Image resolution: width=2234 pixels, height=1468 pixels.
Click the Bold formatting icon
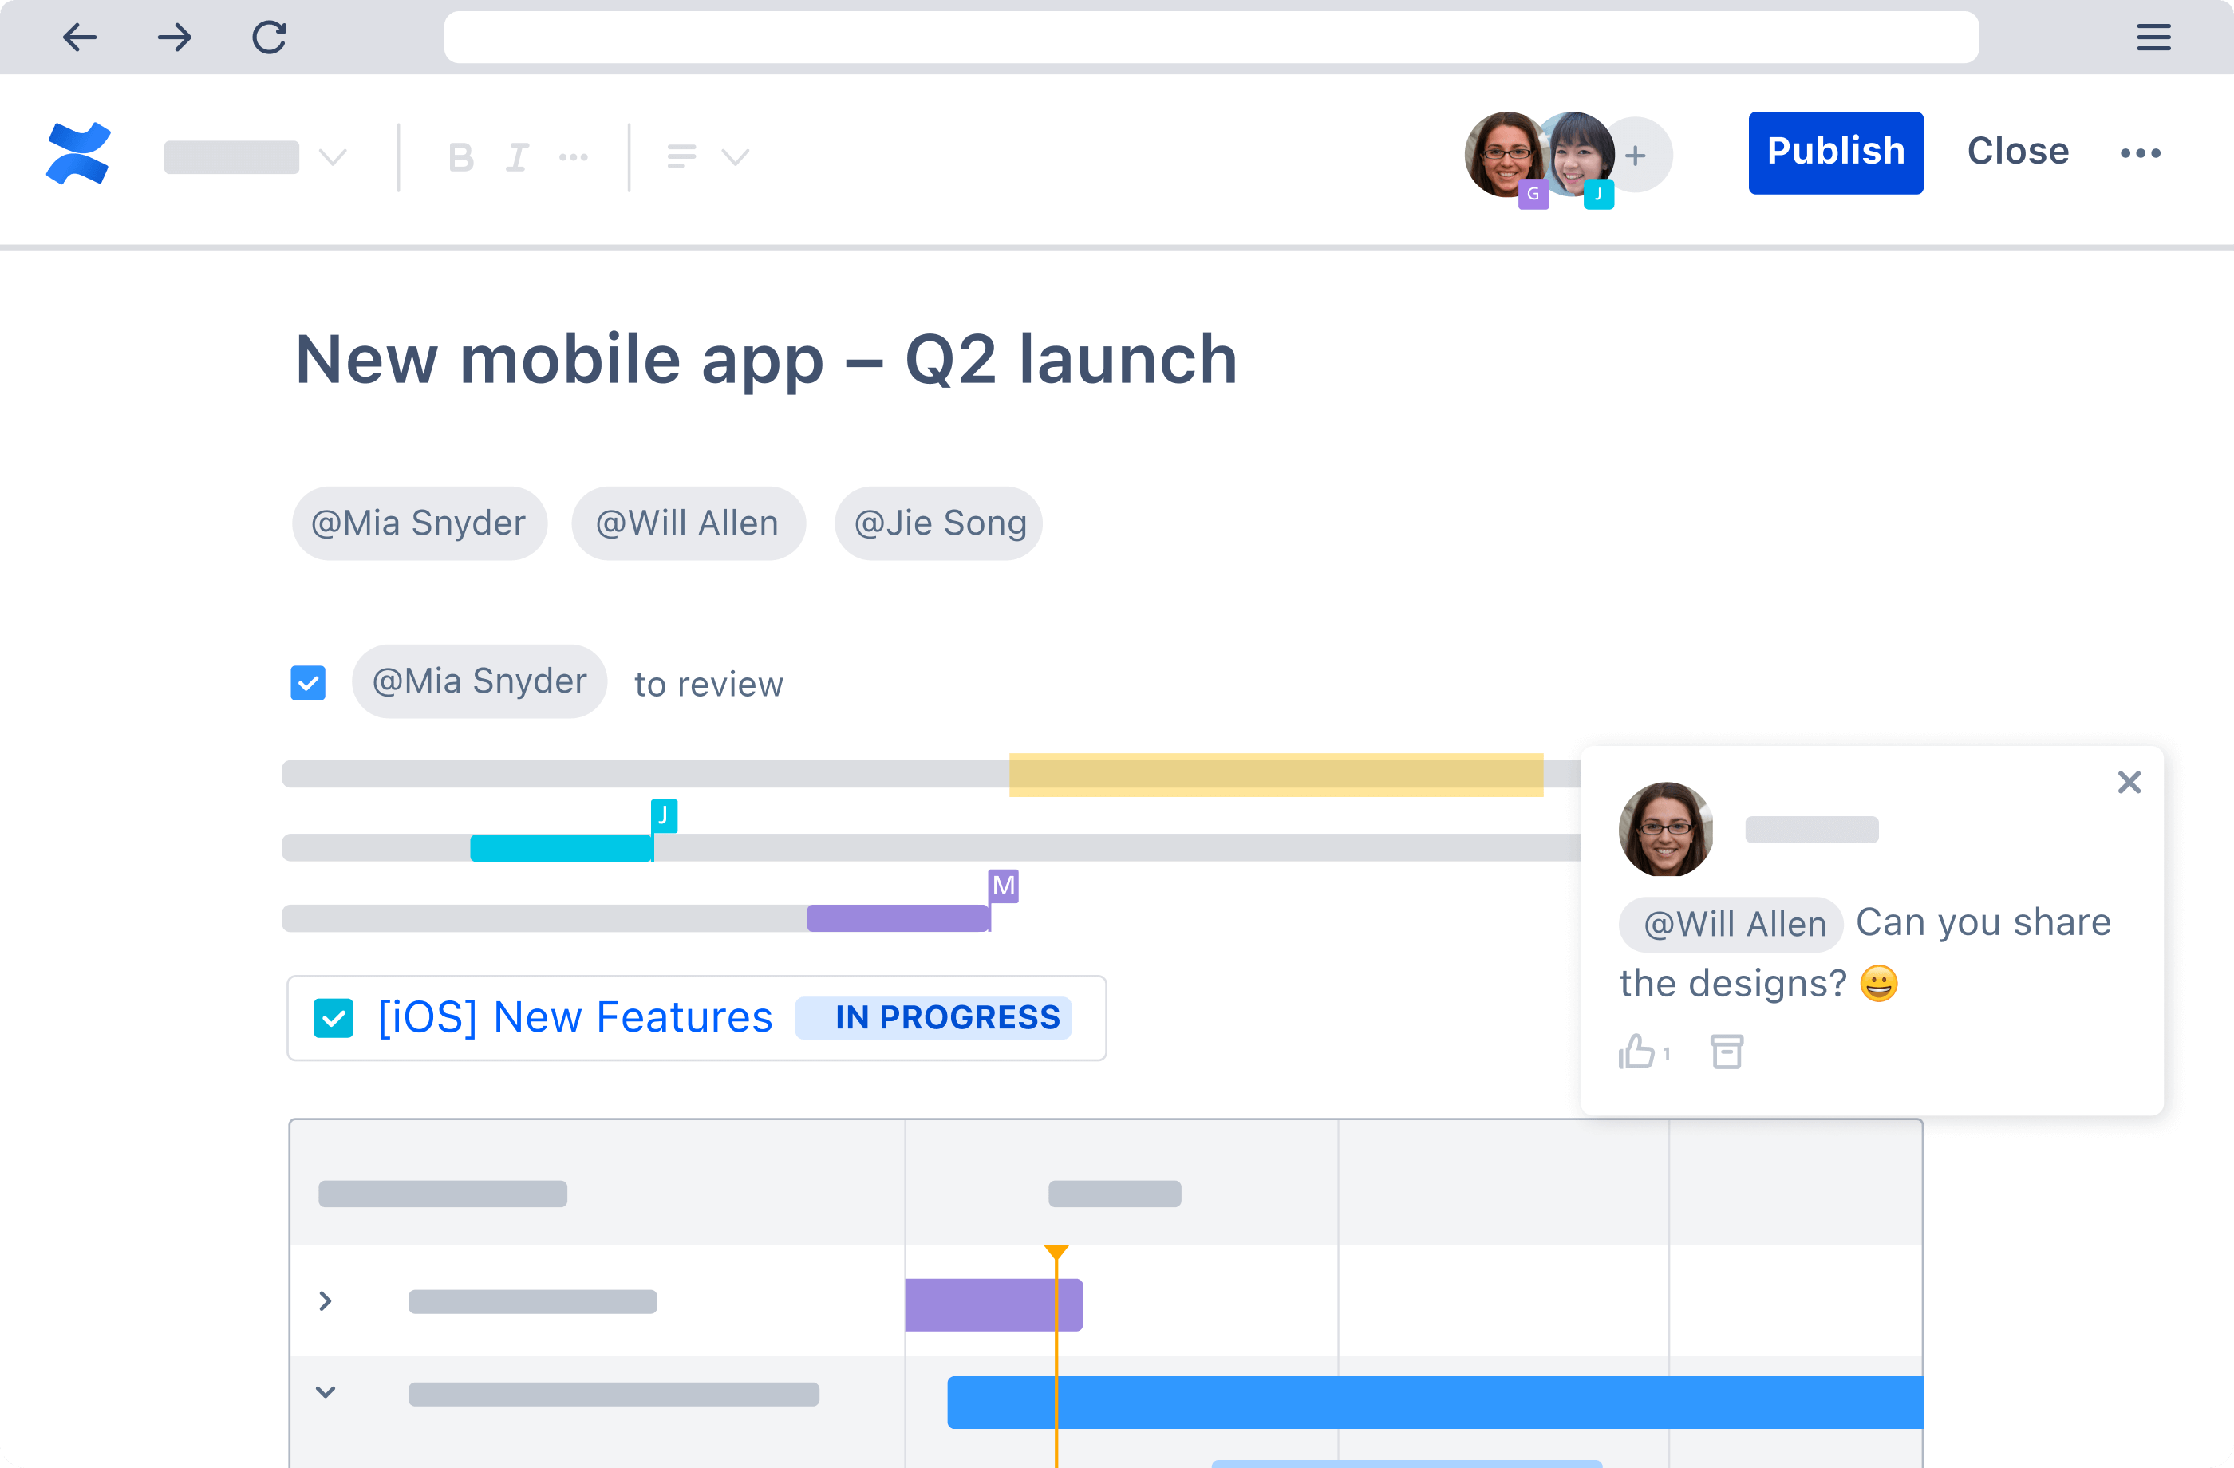pyautogui.click(x=459, y=154)
